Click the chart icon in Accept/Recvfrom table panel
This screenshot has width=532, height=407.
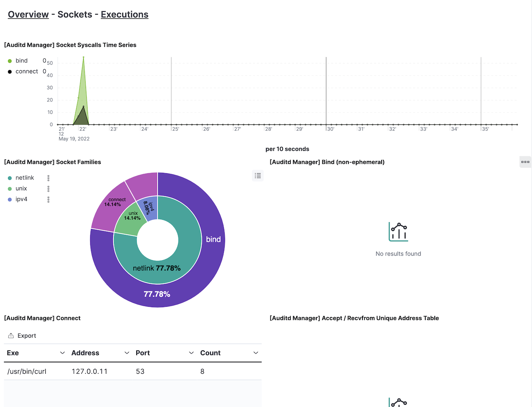coord(398,402)
